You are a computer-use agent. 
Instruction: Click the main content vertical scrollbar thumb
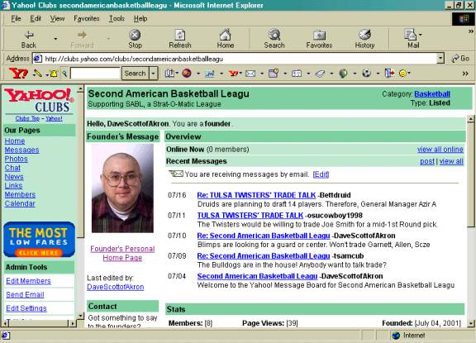click(x=470, y=174)
